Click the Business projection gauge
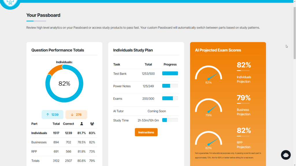 coord(208,106)
